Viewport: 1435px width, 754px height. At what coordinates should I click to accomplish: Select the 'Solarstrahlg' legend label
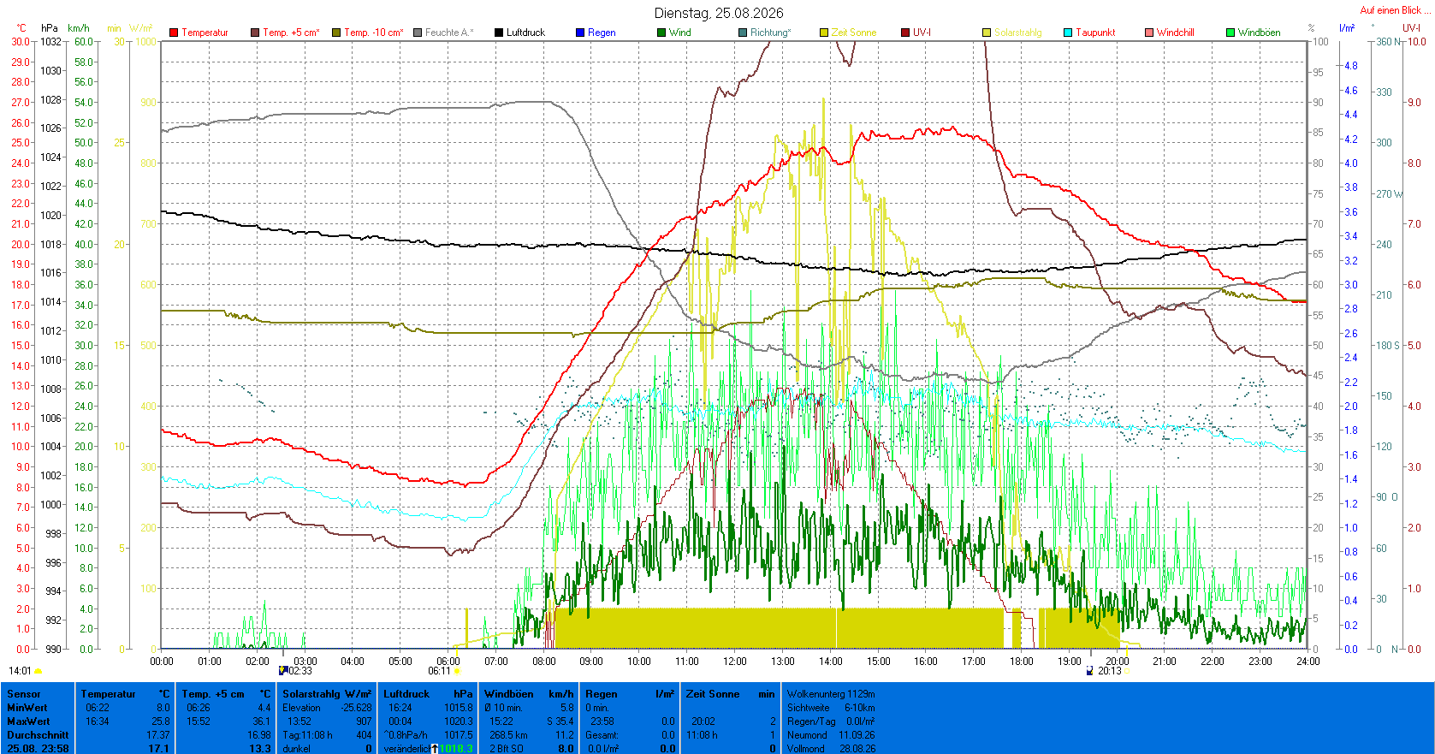1018,33
